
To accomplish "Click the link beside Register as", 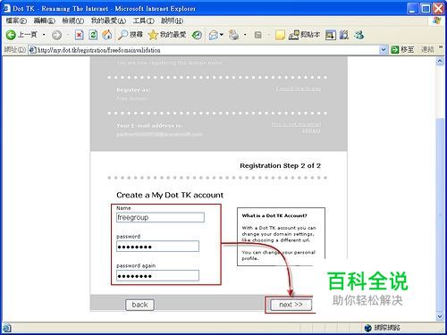I will (299, 88).
